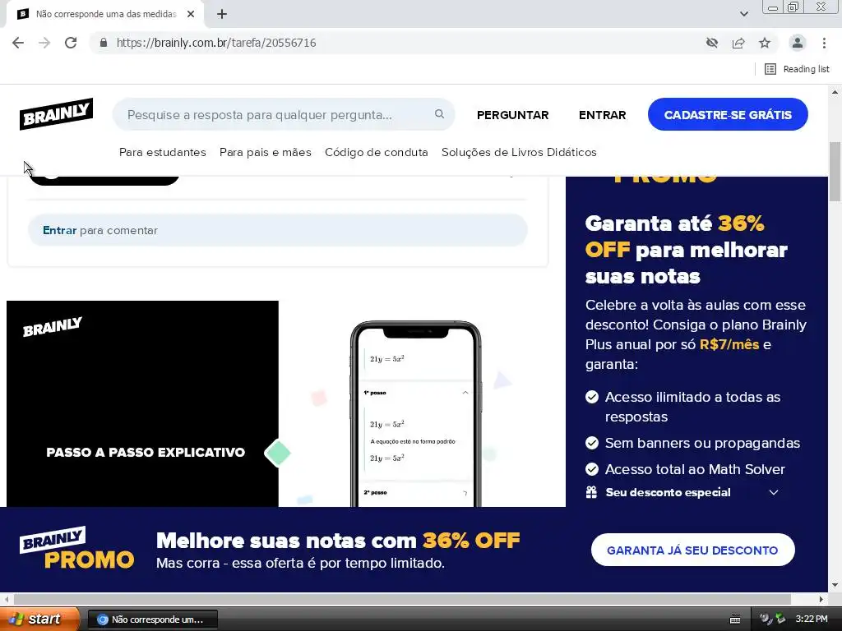The width and height of the screenshot is (842, 631).
Task: Open Chrome profile avatar icon
Action: [798, 43]
